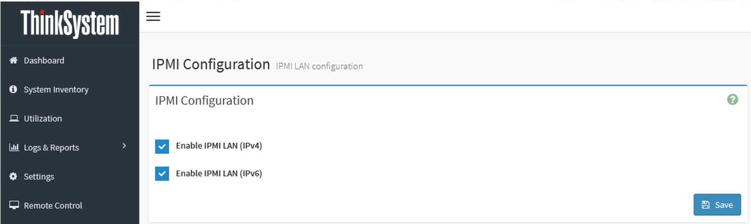Image resolution: width=751 pixels, height=224 pixels.
Task: Uncheck the Enable IPMI LAN (IPv6) checkbox
Action: click(x=162, y=174)
